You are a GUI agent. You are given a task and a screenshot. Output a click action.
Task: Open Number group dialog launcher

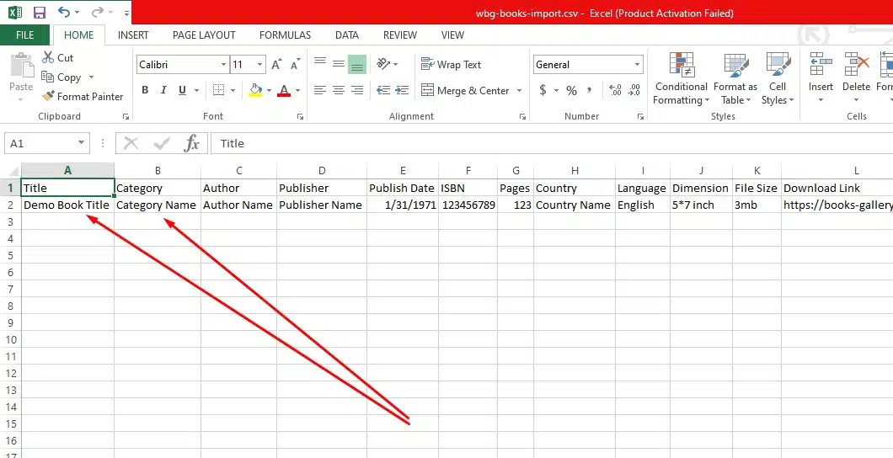(x=640, y=117)
